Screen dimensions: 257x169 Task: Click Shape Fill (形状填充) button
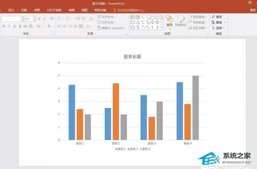tap(198, 17)
